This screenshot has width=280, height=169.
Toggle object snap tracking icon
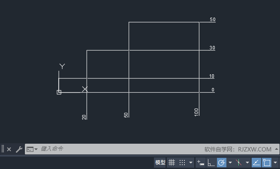coord(256,163)
